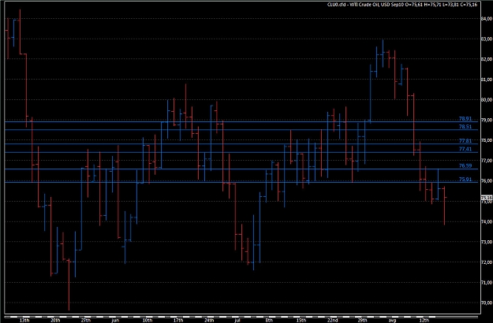Viewport: 493px width, 323px height.
Task: Click the 10th date label on time axis
Action: point(148,320)
